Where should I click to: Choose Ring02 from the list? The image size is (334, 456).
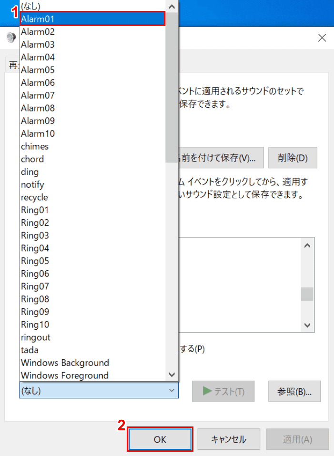pyautogui.click(x=93, y=223)
